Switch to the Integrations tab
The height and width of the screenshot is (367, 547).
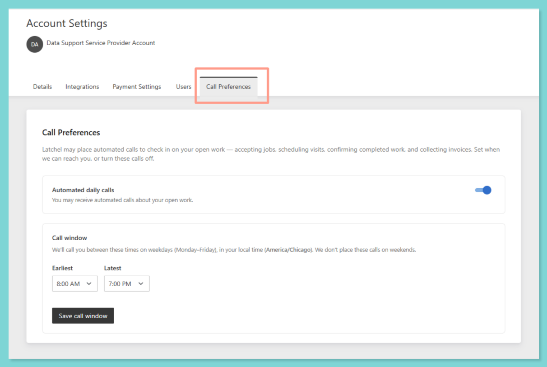[82, 87]
